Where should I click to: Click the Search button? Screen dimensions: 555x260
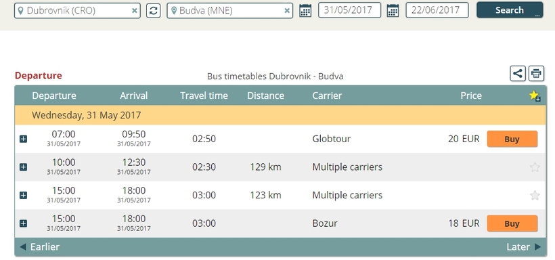(x=510, y=10)
